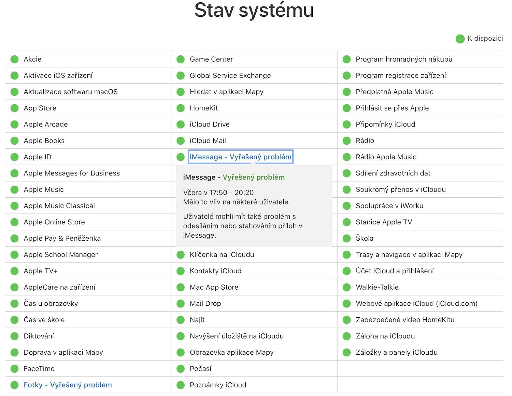Click the Trasy a navigace v aplikaci Mapy entry

pyautogui.click(x=409, y=255)
